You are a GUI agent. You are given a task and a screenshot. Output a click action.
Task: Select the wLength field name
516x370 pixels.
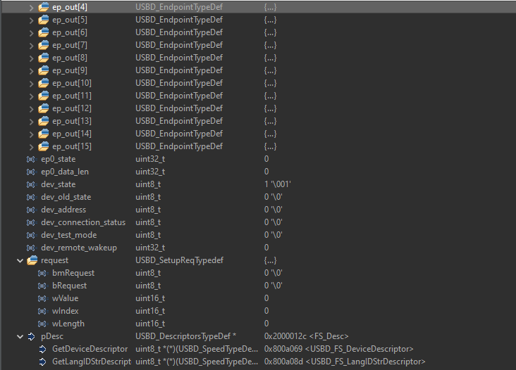[68, 324]
